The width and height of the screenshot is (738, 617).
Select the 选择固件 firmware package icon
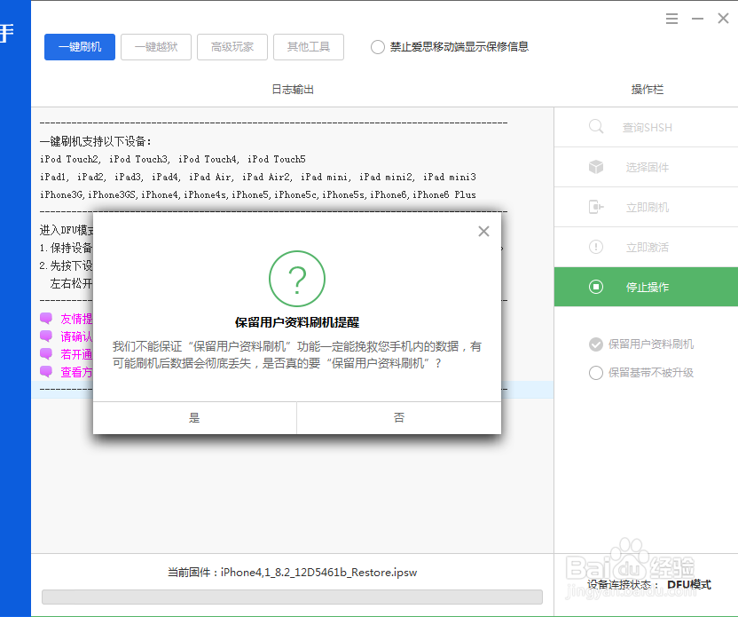[597, 167]
